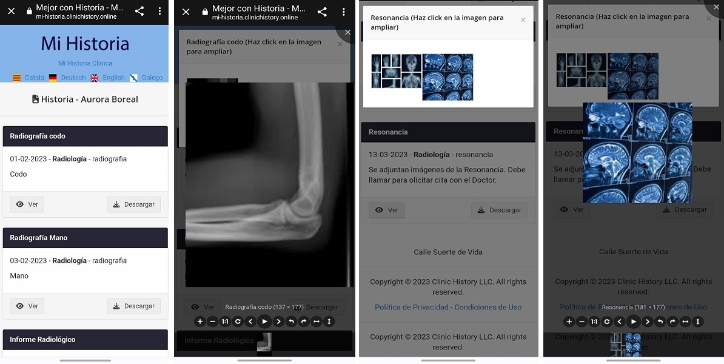The height and width of the screenshot is (364, 724).
Task: Flip the Resonancia image vertically
Action: 698,322
